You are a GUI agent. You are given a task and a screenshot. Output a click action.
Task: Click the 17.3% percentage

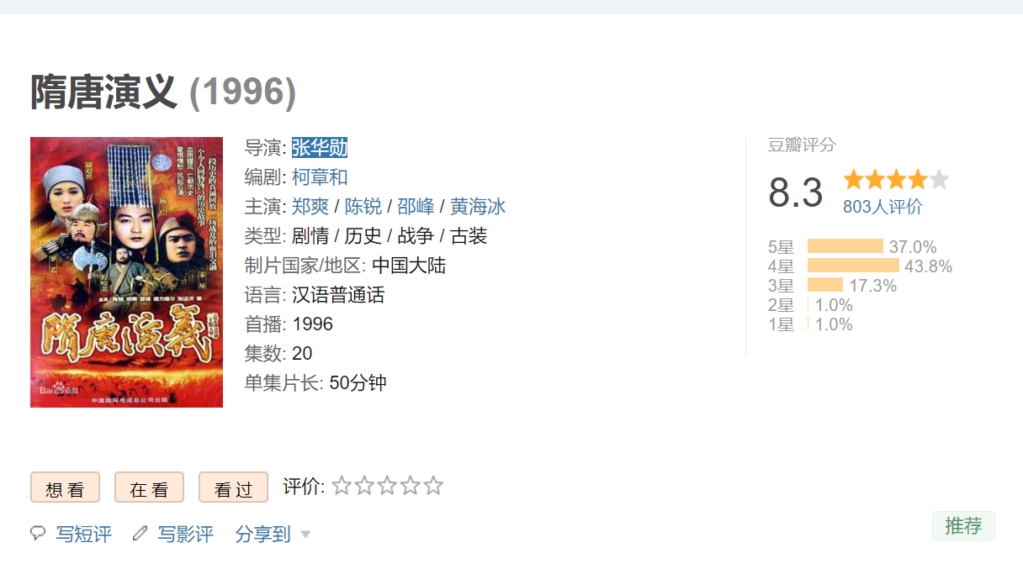coord(873,286)
